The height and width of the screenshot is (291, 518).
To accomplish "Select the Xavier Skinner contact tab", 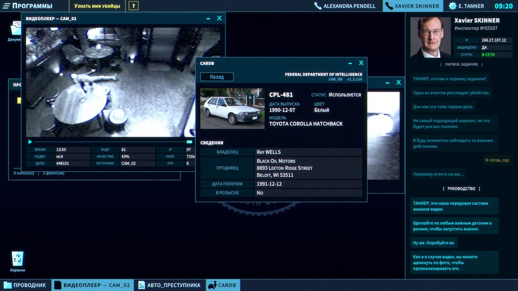I will pos(412,6).
